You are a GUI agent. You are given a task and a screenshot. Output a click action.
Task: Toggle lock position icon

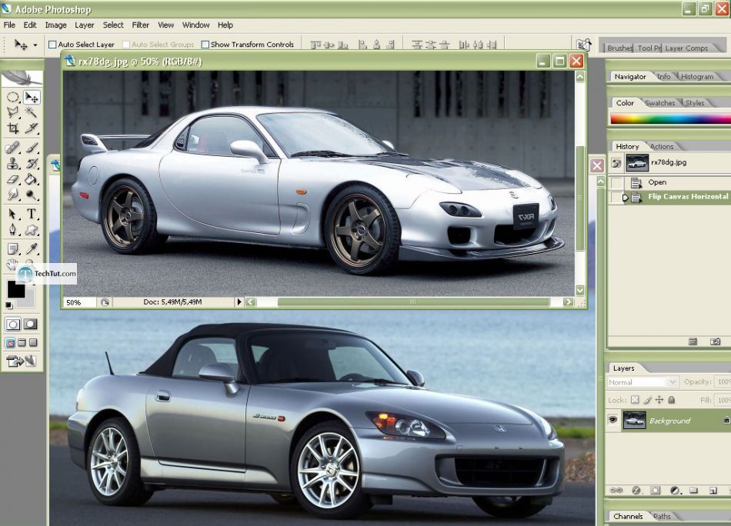click(x=659, y=399)
